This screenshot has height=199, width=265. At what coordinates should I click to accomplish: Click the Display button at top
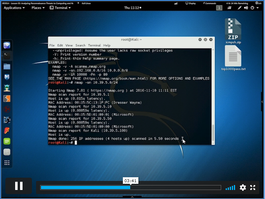[190, 3]
